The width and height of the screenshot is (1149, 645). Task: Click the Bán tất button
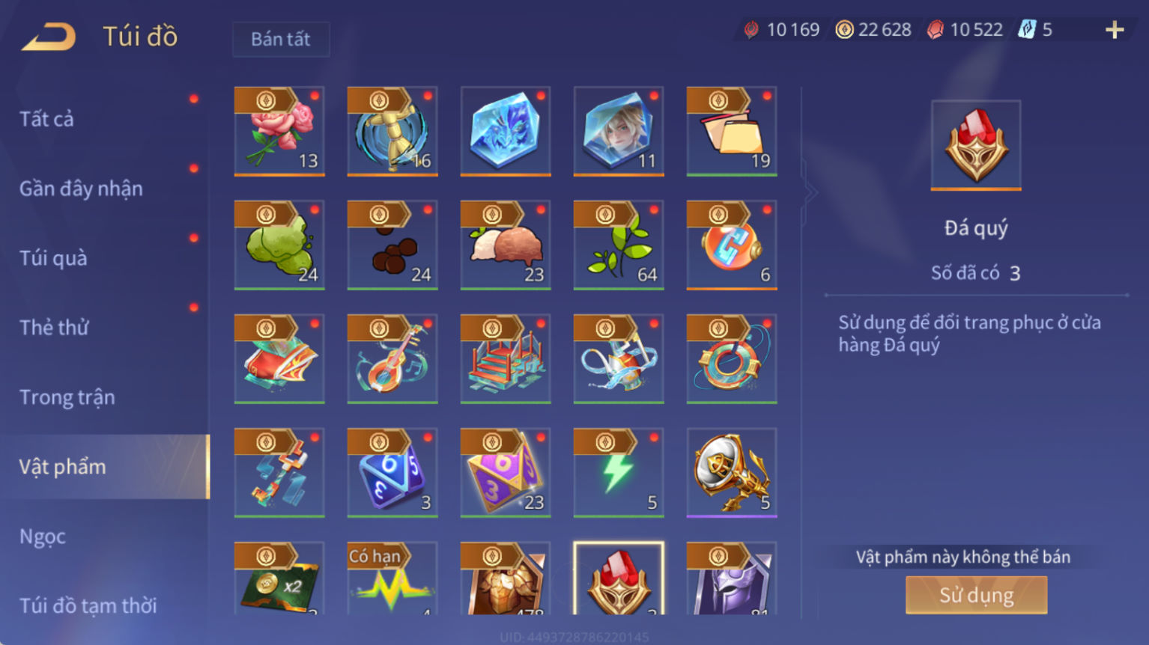coord(281,39)
